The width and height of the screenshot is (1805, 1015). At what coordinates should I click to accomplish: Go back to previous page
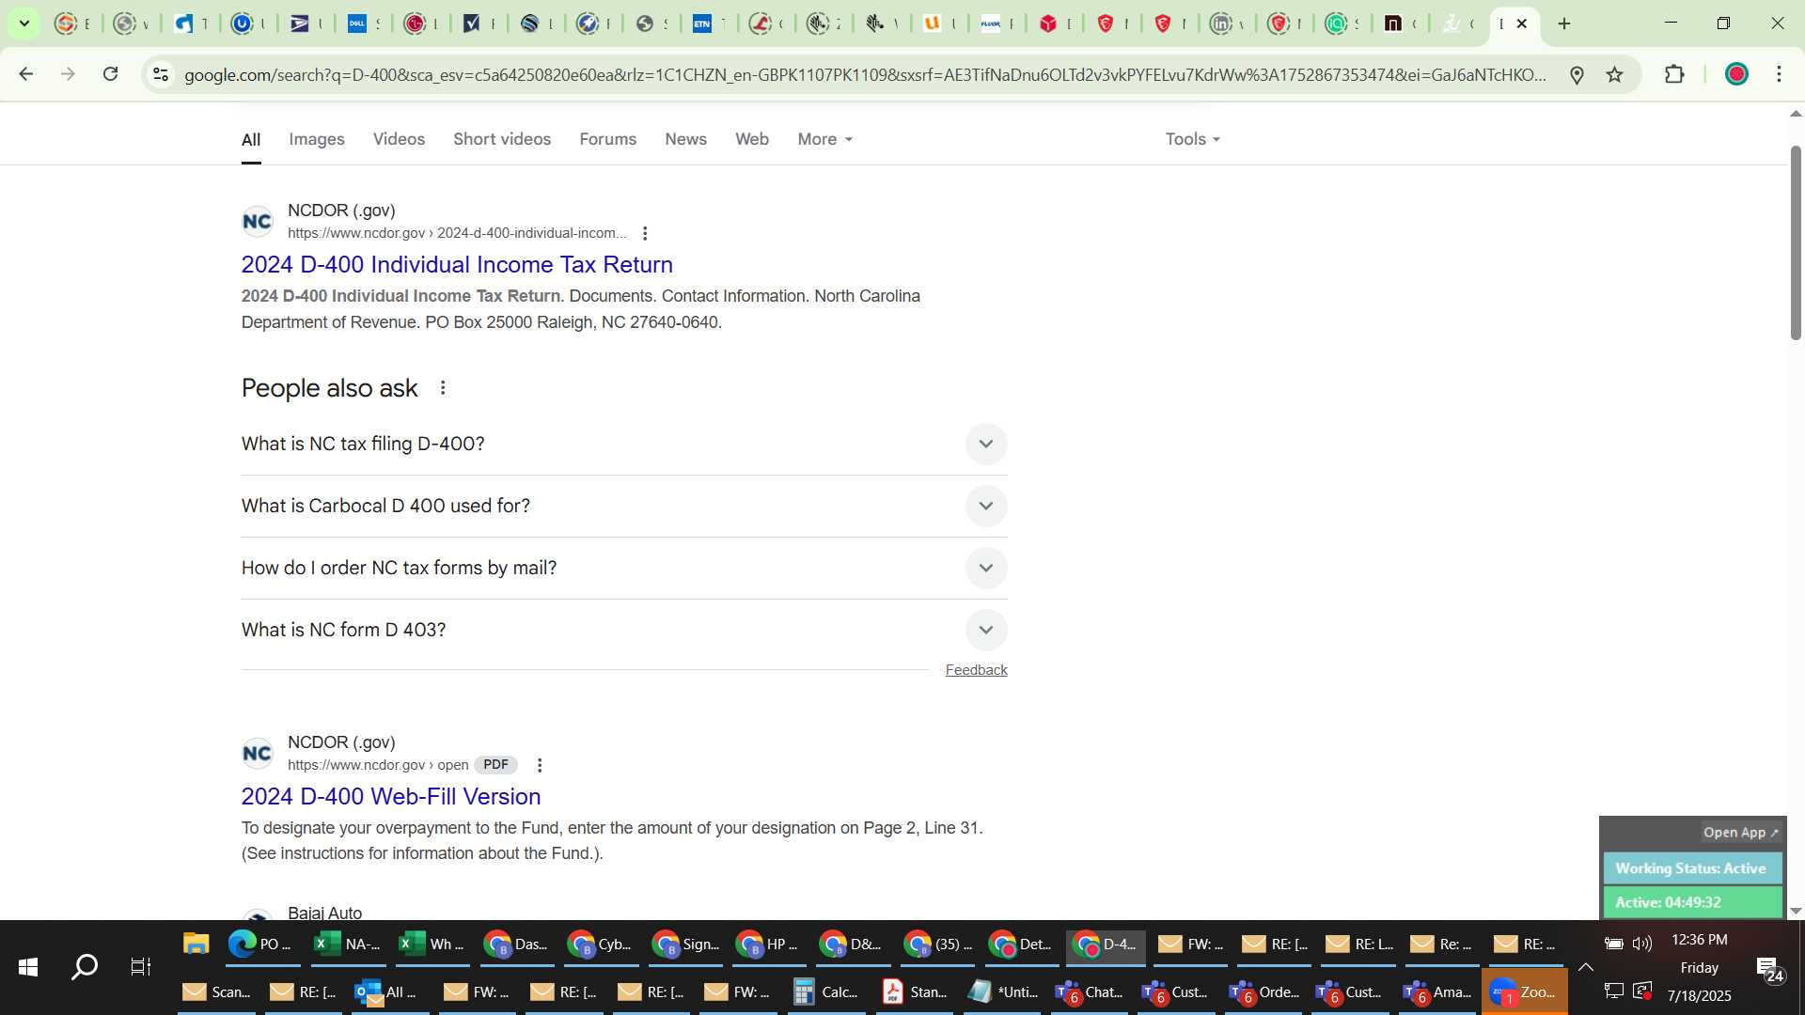point(26,74)
